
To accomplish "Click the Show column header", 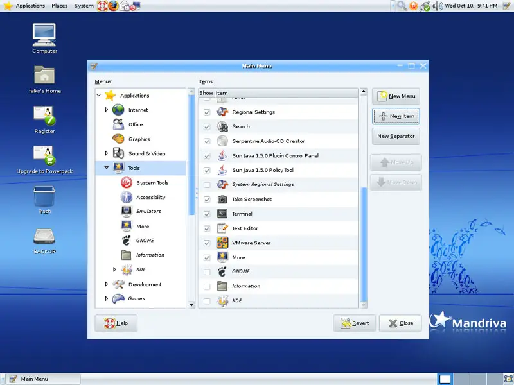I will (x=206, y=93).
